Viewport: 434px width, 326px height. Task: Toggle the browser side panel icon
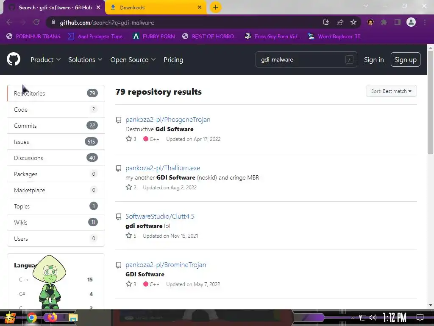pos(398,22)
